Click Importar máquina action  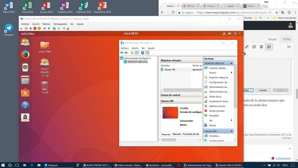click(x=219, y=77)
